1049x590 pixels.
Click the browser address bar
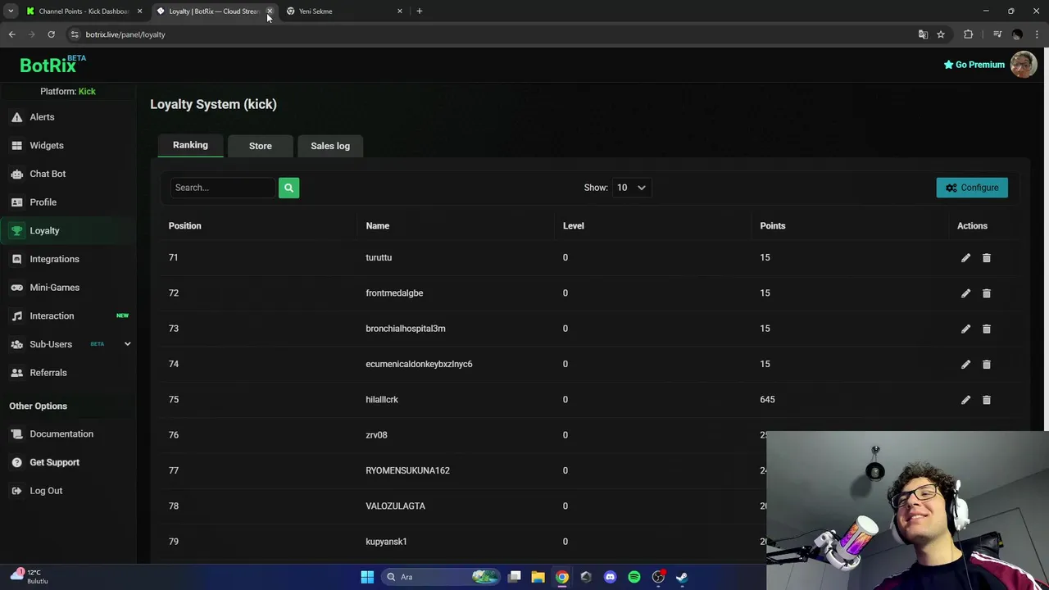click(492, 34)
